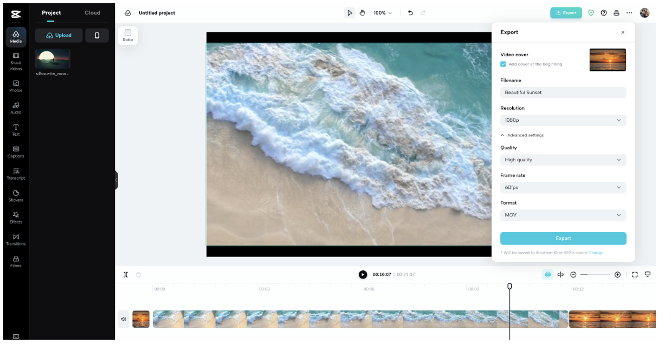Screen dimensions: 671x357
Task: Click the timeline zoom slider
Action: tap(595, 275)
